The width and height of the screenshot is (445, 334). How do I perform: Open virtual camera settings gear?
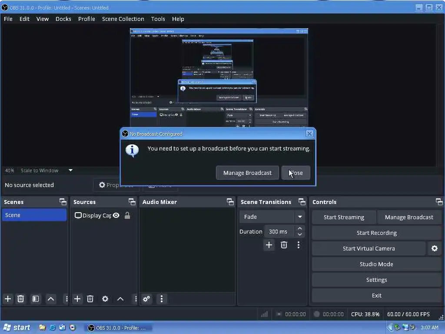pyautogui.click(x=435, y=248)
